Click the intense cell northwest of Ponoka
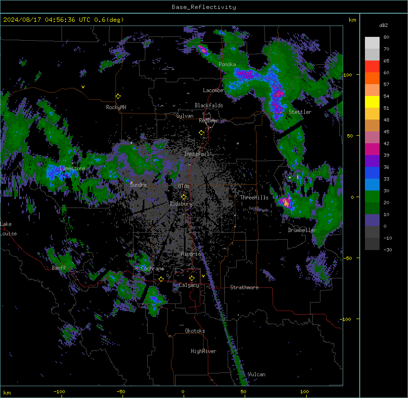The width and height of the screenshot is (408, 398). click(203, 49)
